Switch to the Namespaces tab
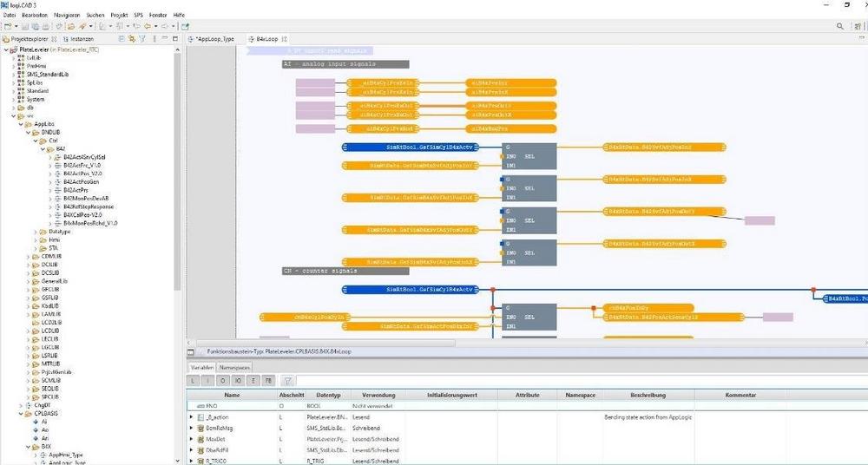 (234, 367)
